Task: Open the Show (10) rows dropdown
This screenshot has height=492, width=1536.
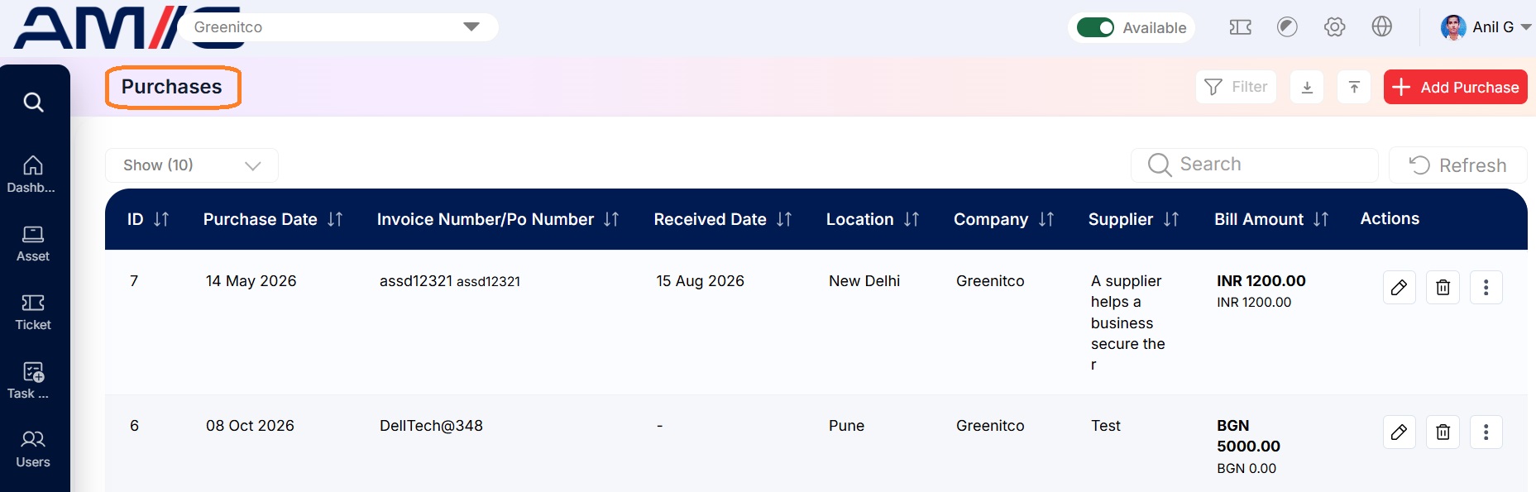Action: point(192,165)
